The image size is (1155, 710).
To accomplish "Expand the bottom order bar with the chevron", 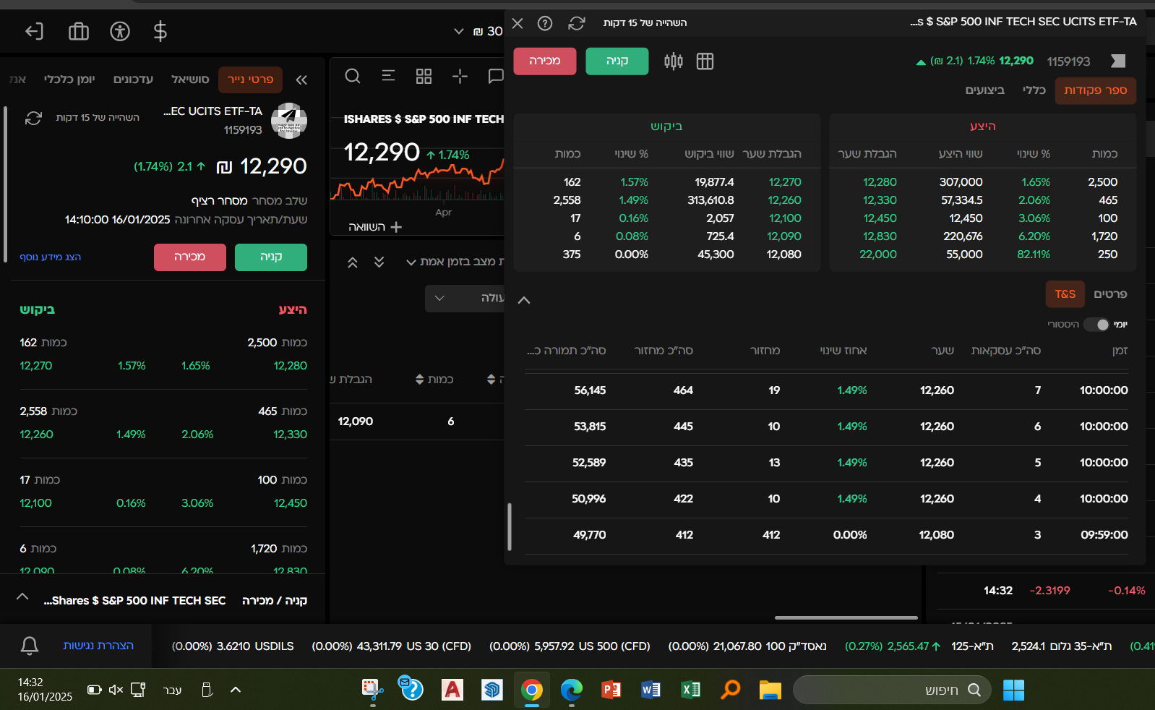I will point(22,596).
